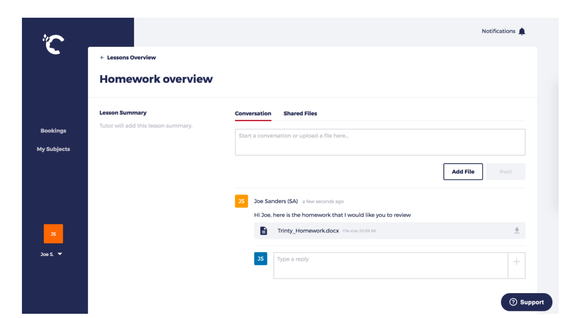Click the Notifications bell icon

click(522, 31)
